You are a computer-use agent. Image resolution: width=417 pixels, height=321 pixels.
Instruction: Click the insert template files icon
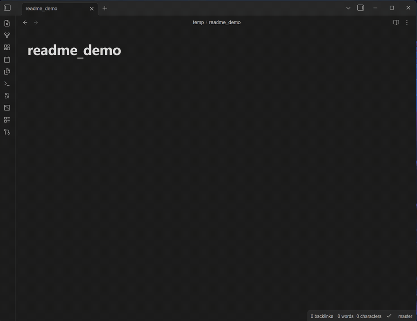click(x=7, y=71)
